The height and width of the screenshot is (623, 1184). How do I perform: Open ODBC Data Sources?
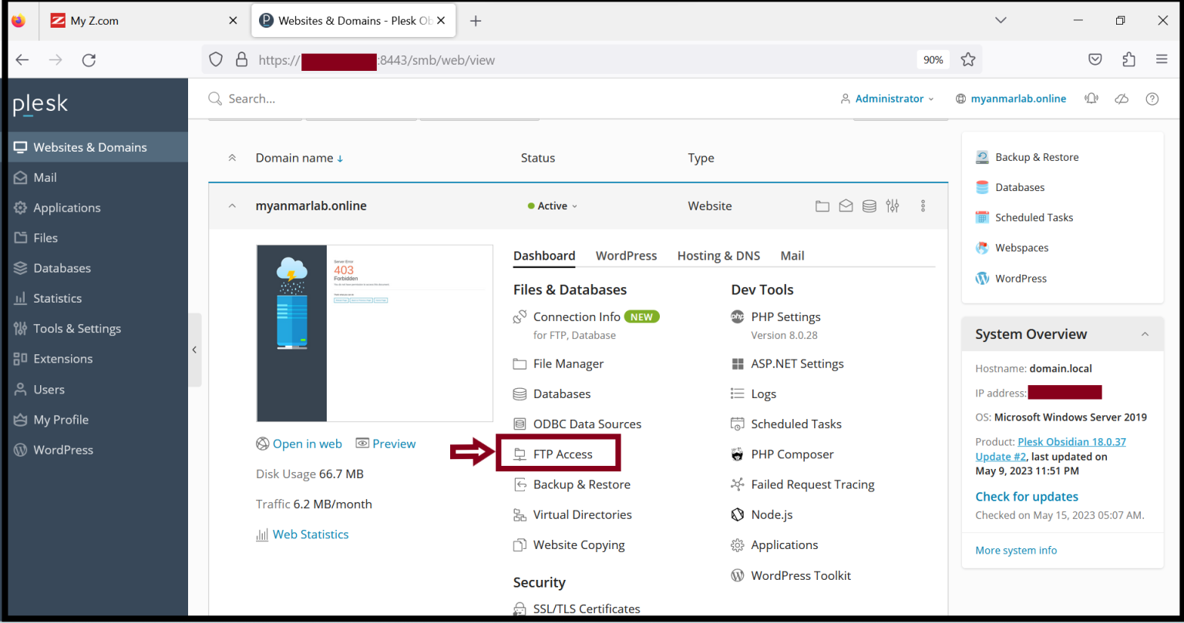(587, 424)
